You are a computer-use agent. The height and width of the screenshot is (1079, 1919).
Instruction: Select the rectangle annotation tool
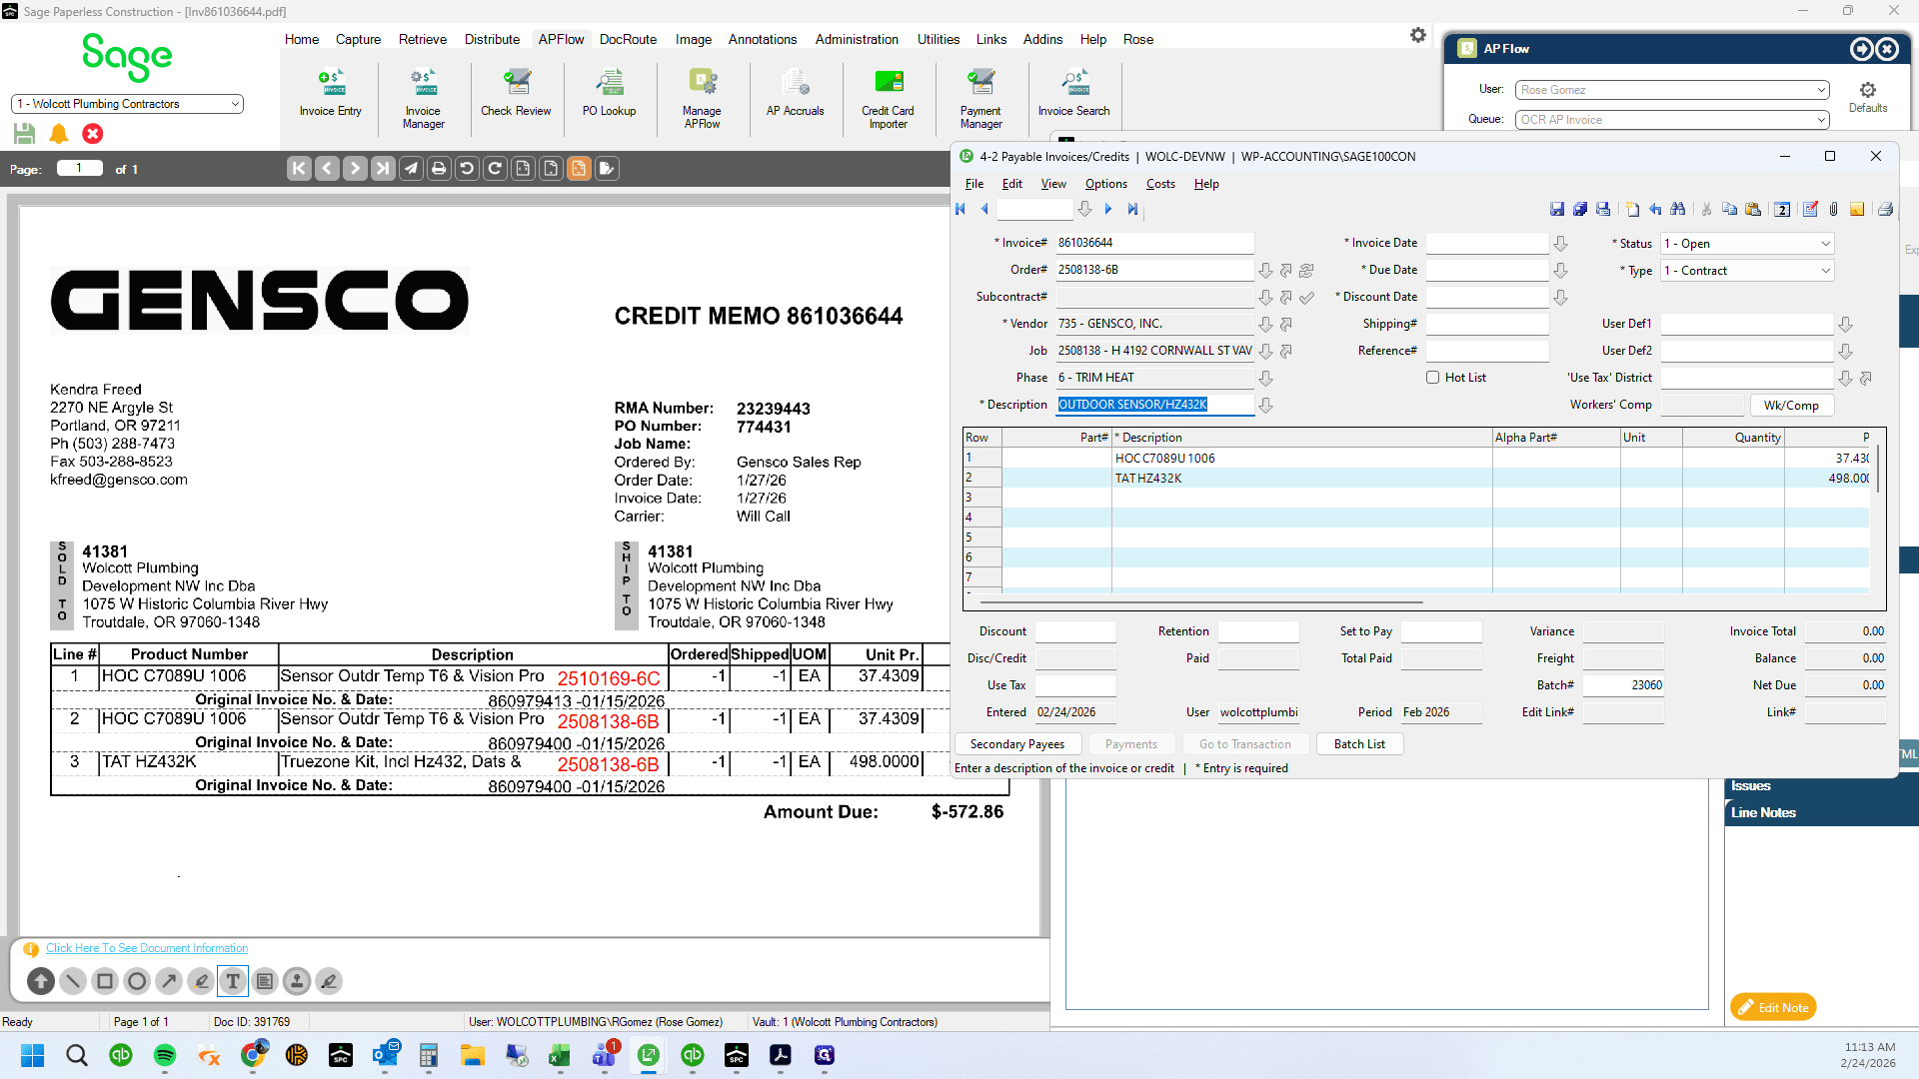tap(105, 981)
